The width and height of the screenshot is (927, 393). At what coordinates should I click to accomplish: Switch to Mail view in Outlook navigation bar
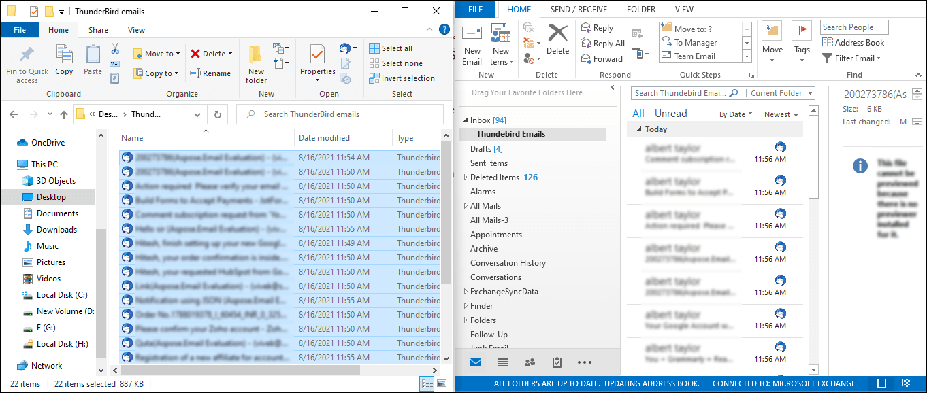(x=476, y=362)
